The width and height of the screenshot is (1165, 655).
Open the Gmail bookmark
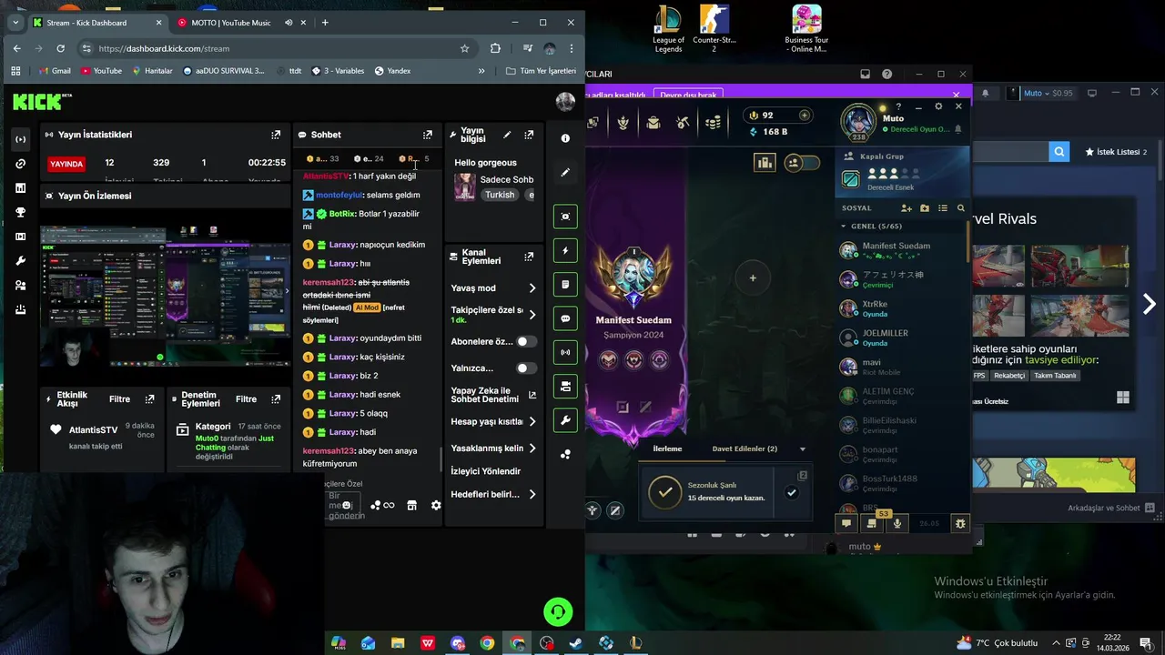coord(54,71)
